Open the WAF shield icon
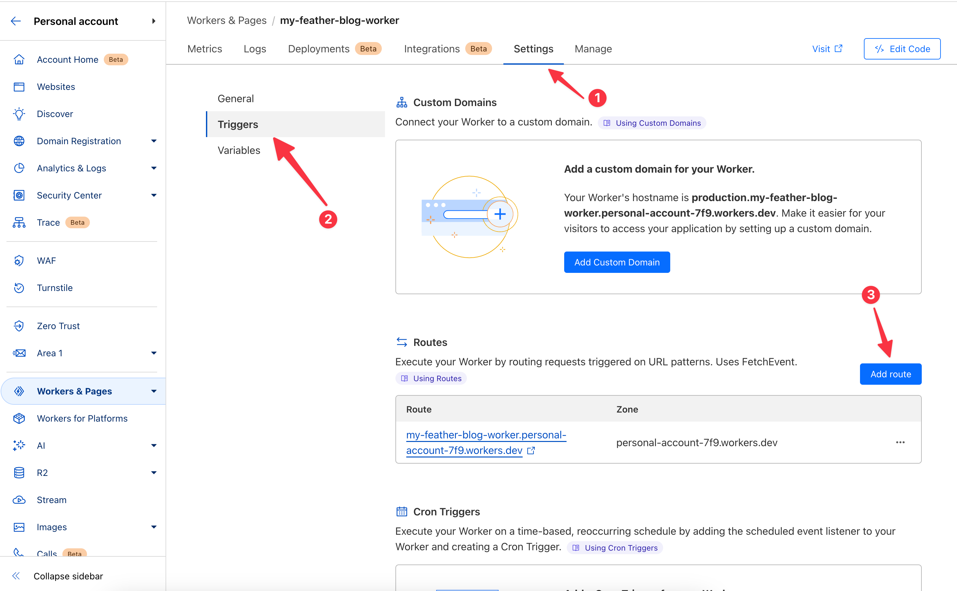 point(19,261)
